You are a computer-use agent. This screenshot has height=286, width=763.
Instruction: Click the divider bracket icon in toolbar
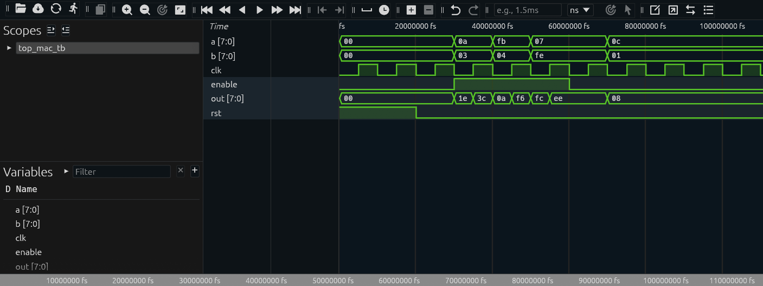[367, 10]
